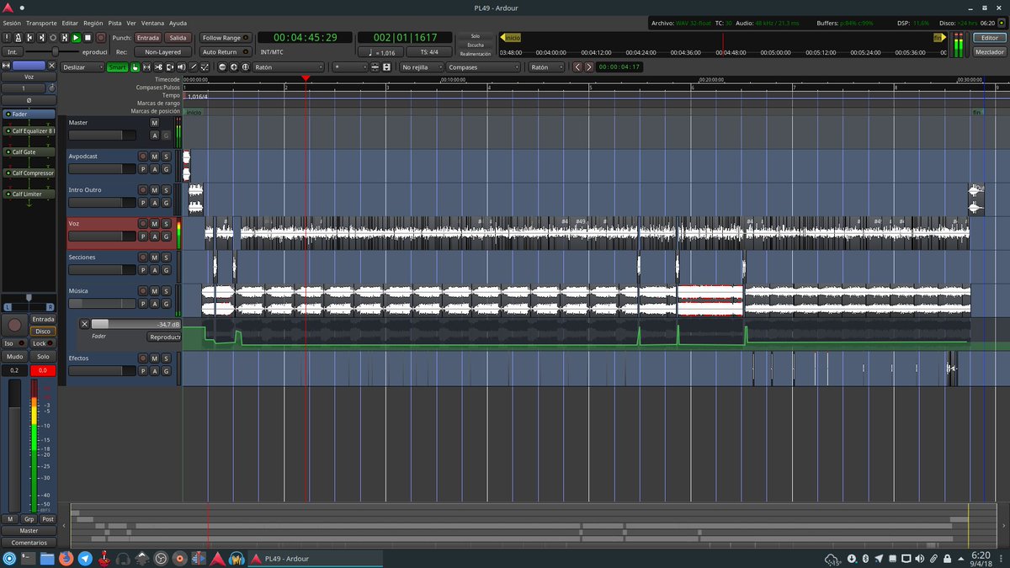This screenshot has width=1010, height=568.
Task: Switch to the Mezclador window button
Action: point(989,52)
